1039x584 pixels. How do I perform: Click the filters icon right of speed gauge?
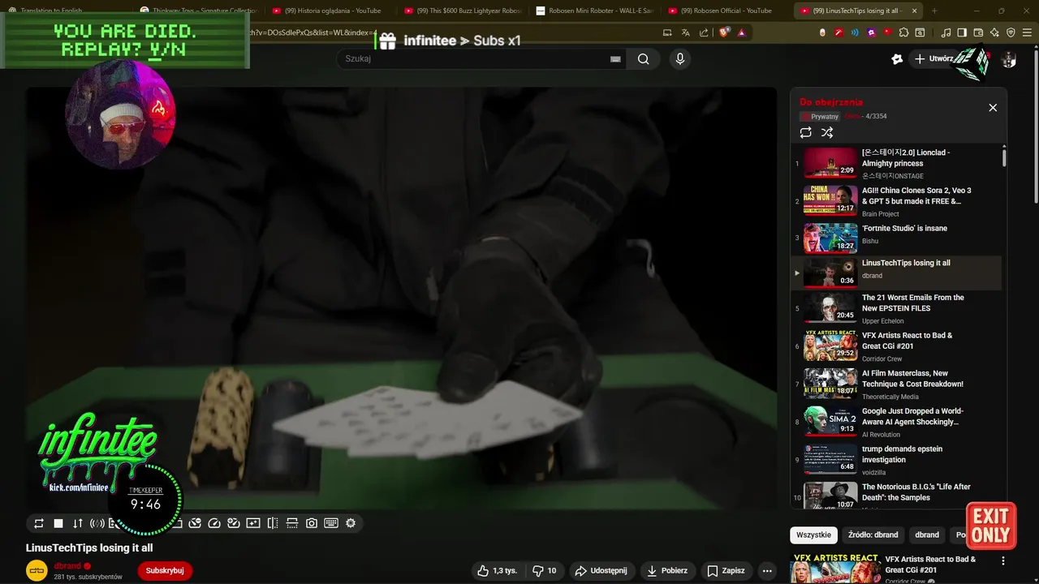234,523
